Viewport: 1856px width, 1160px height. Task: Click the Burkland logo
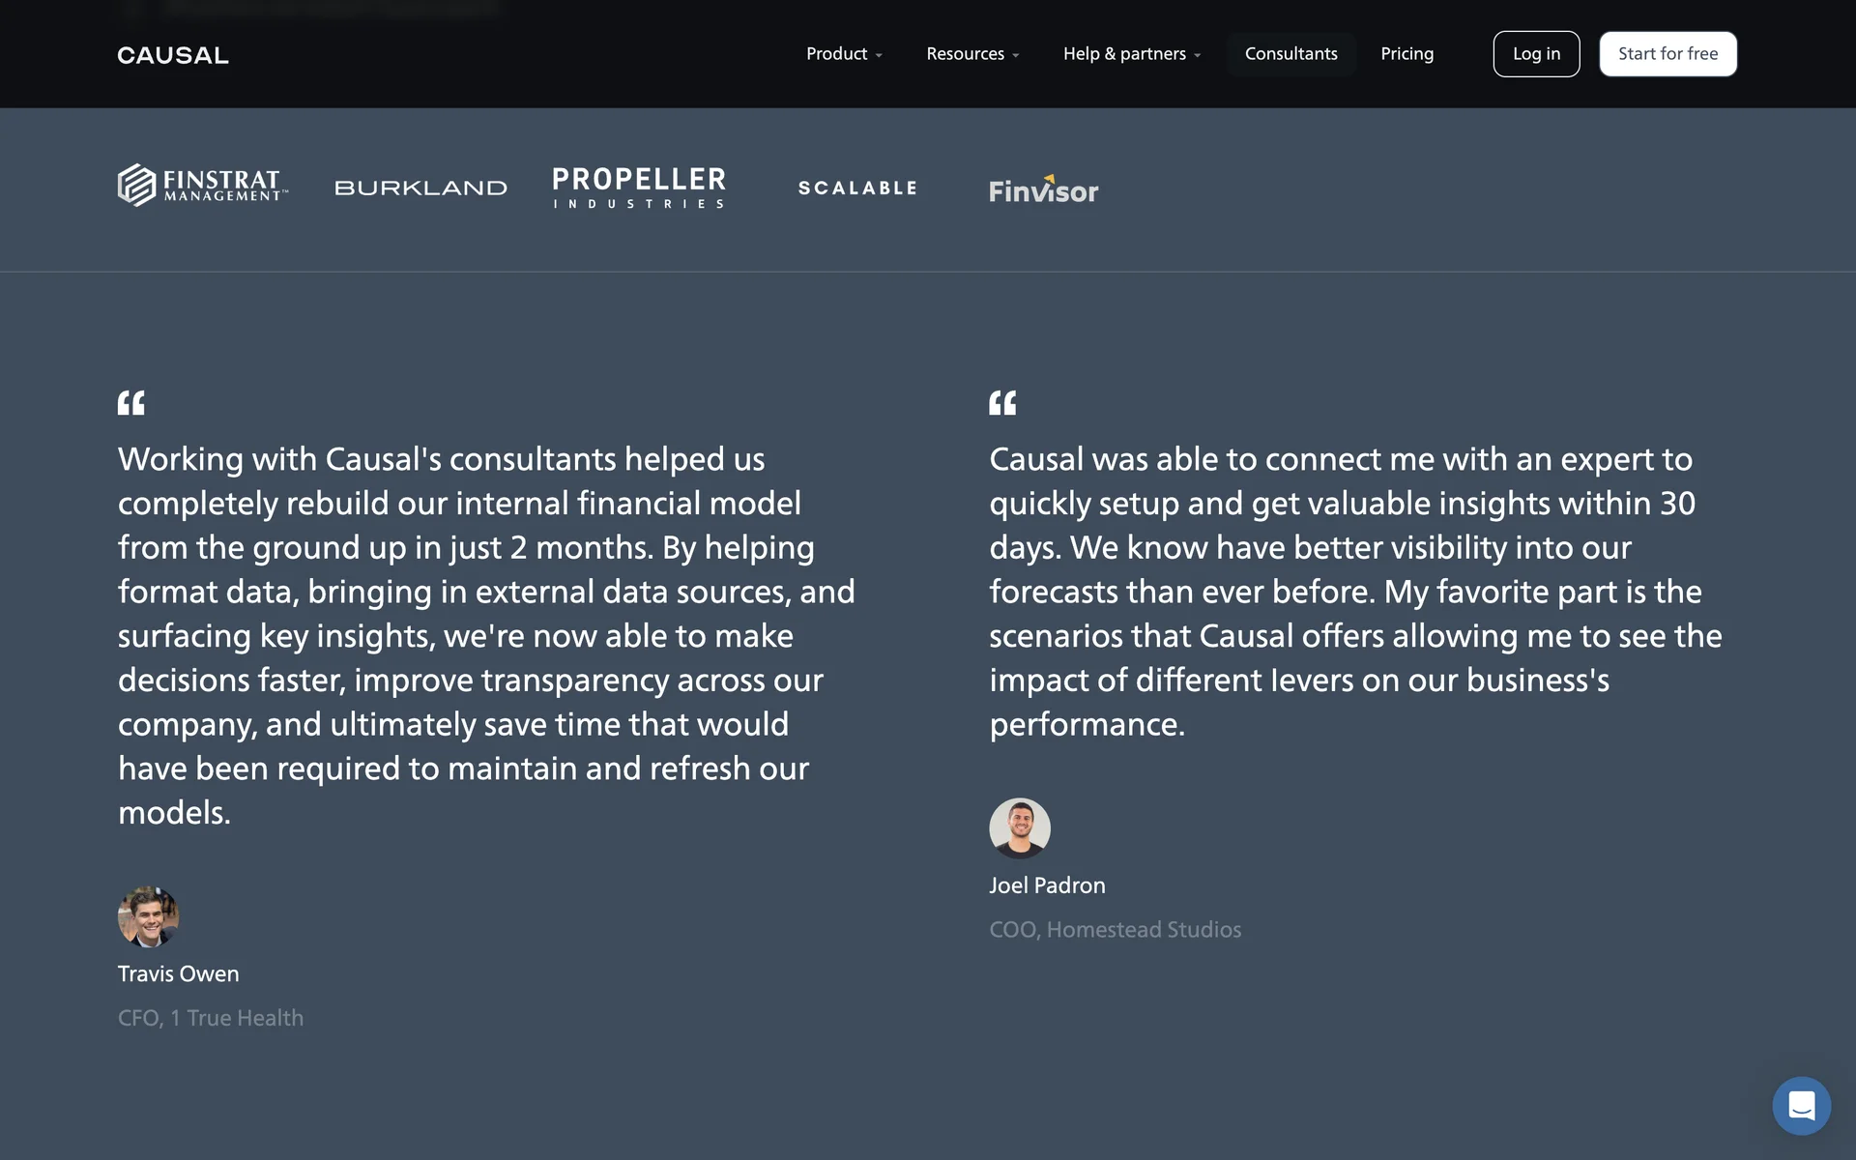420,188
